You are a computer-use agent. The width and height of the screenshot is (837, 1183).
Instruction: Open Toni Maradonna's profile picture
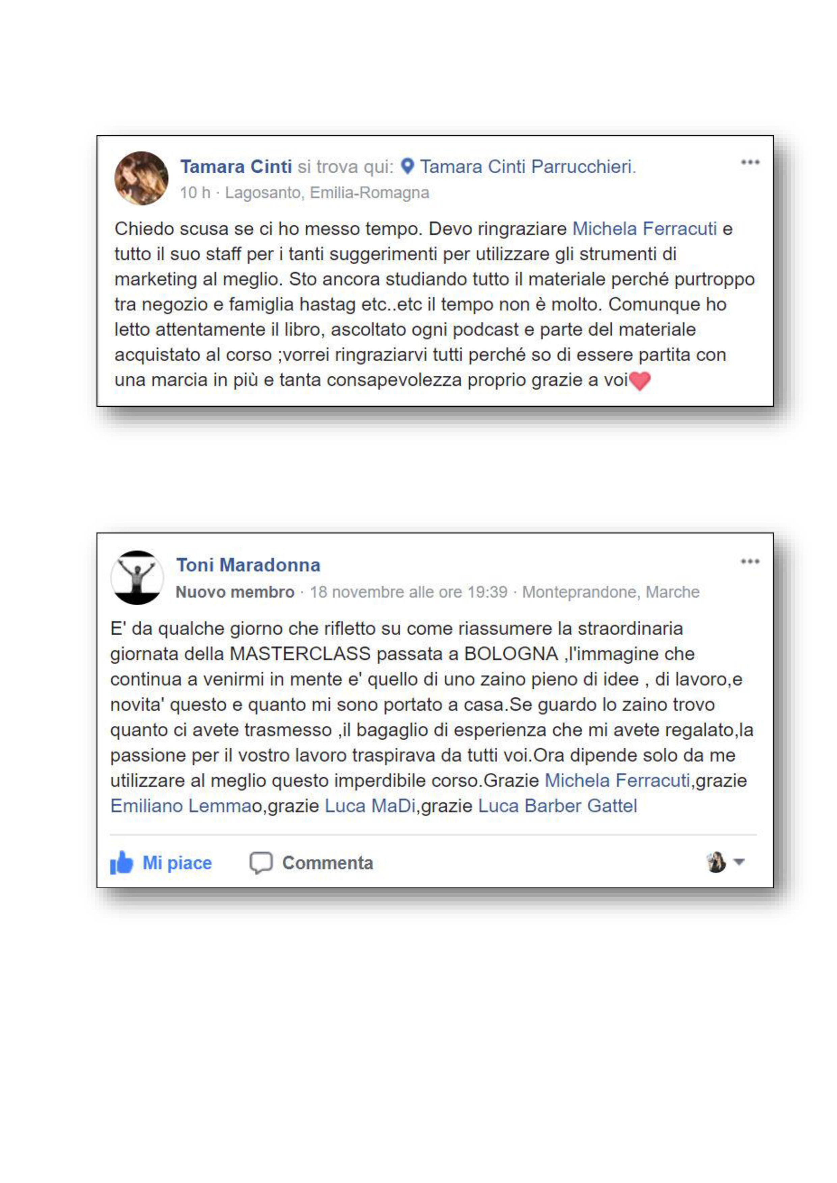pos(137,578)
